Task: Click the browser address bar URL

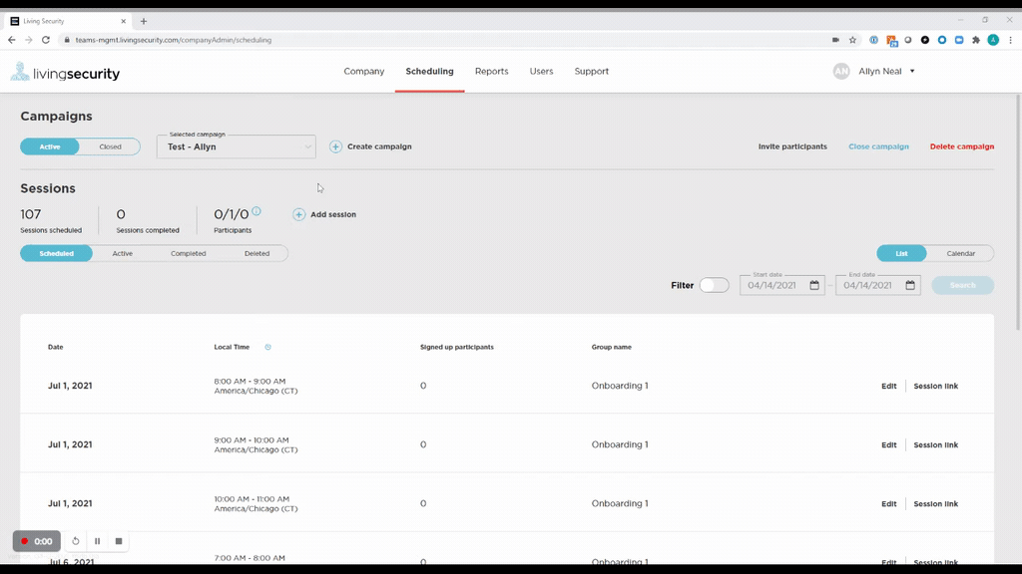Action: coord(174,40)
